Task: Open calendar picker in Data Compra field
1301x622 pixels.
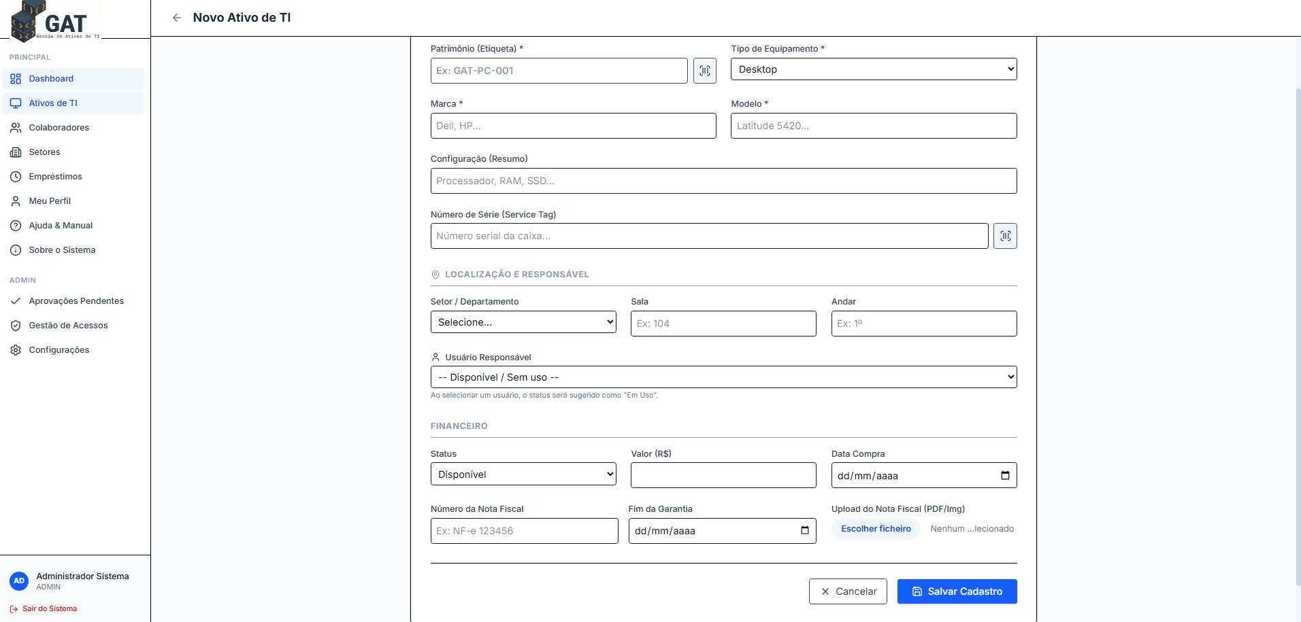Action: click(1005, 475)
